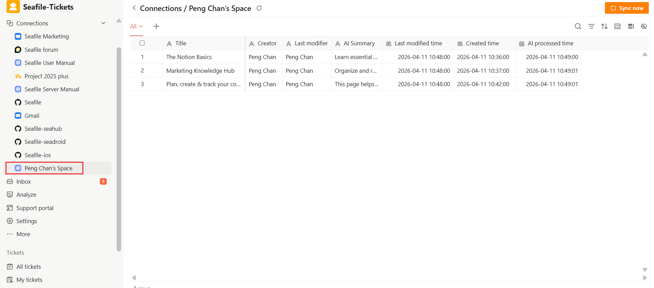Click the Last modifier column header
The image size is (654, 288).
coord(307,43)
